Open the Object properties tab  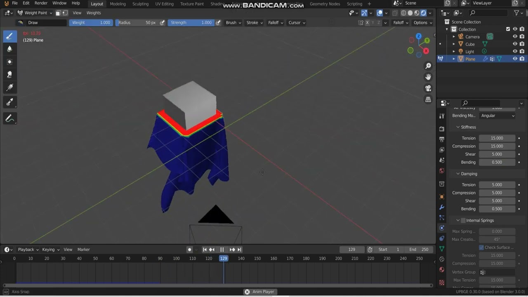pyautogui.click(x=442, y=197)
